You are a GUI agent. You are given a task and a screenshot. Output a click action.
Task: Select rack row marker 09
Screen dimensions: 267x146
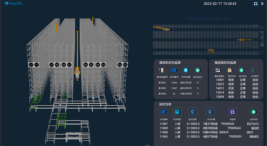(x=57, y=65)
